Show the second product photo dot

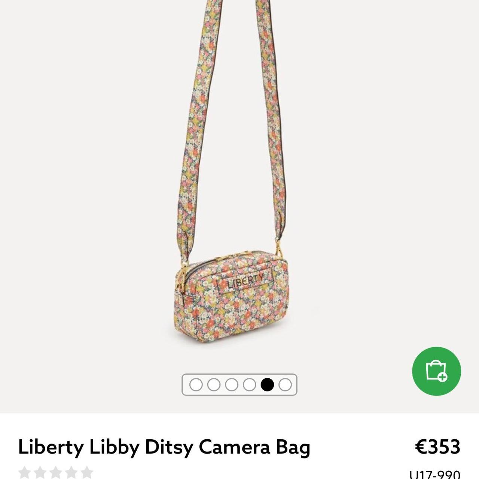pos(214,384)
